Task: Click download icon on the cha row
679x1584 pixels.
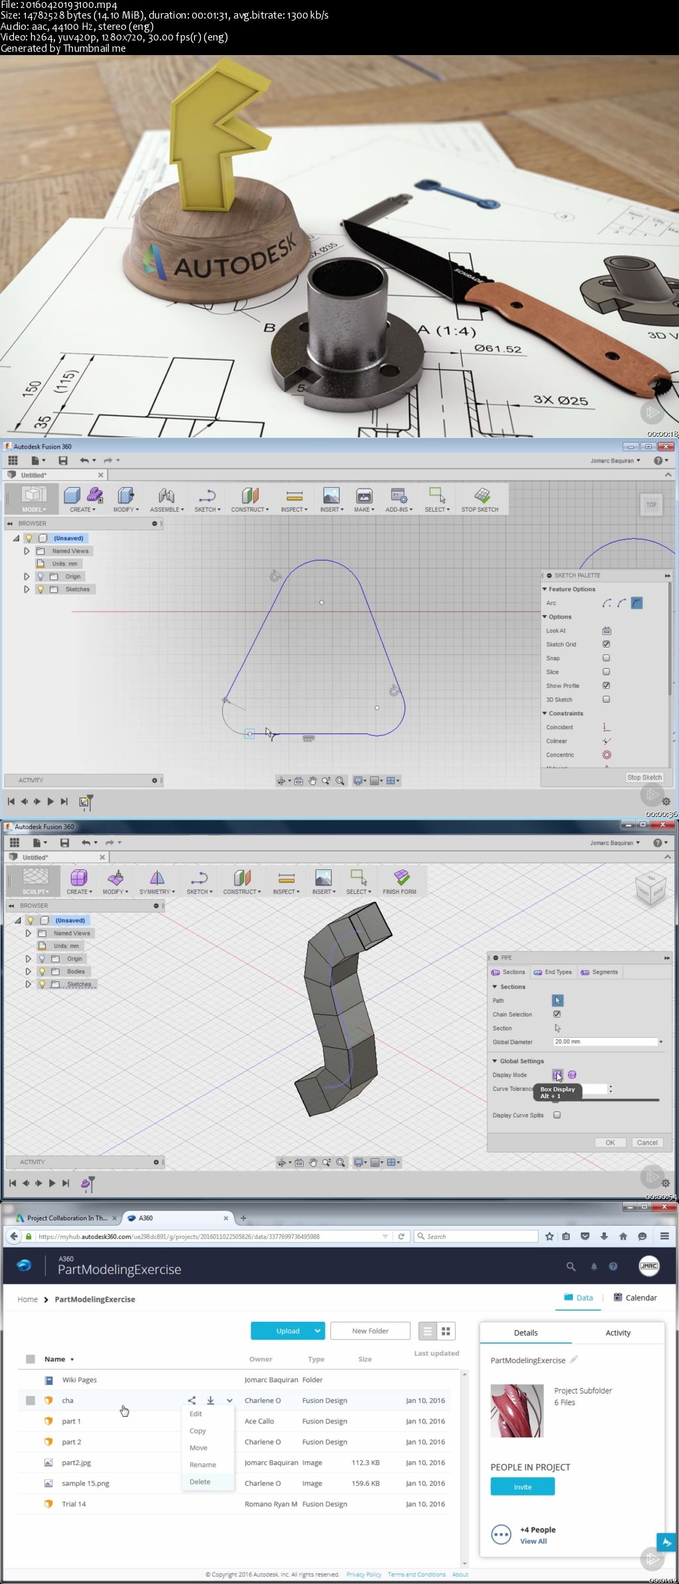Action: click(210, 1400)
